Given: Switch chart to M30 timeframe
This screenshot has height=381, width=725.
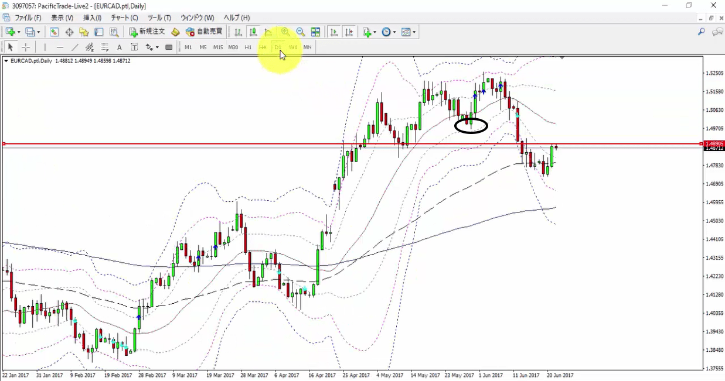Looking at the screenshot, I should tap(233, 47).
